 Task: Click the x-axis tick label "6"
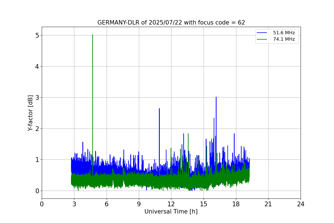[106, 204]
